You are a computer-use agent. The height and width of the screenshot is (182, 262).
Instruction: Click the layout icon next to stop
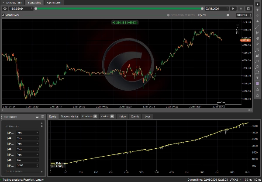pos(248,9)
